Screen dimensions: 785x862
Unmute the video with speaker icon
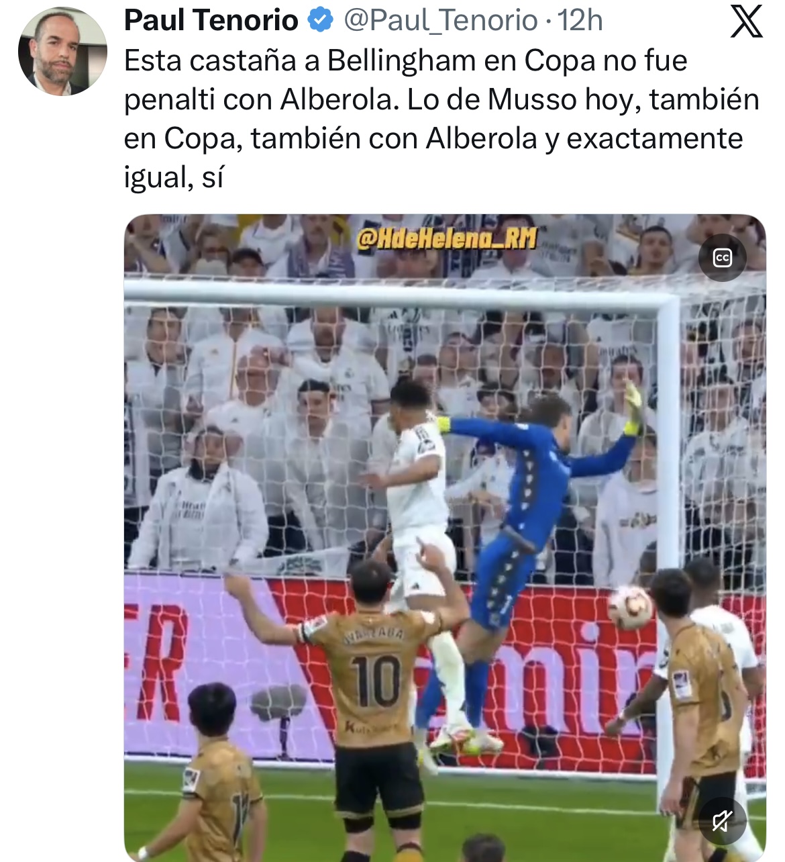coord(722,820)
